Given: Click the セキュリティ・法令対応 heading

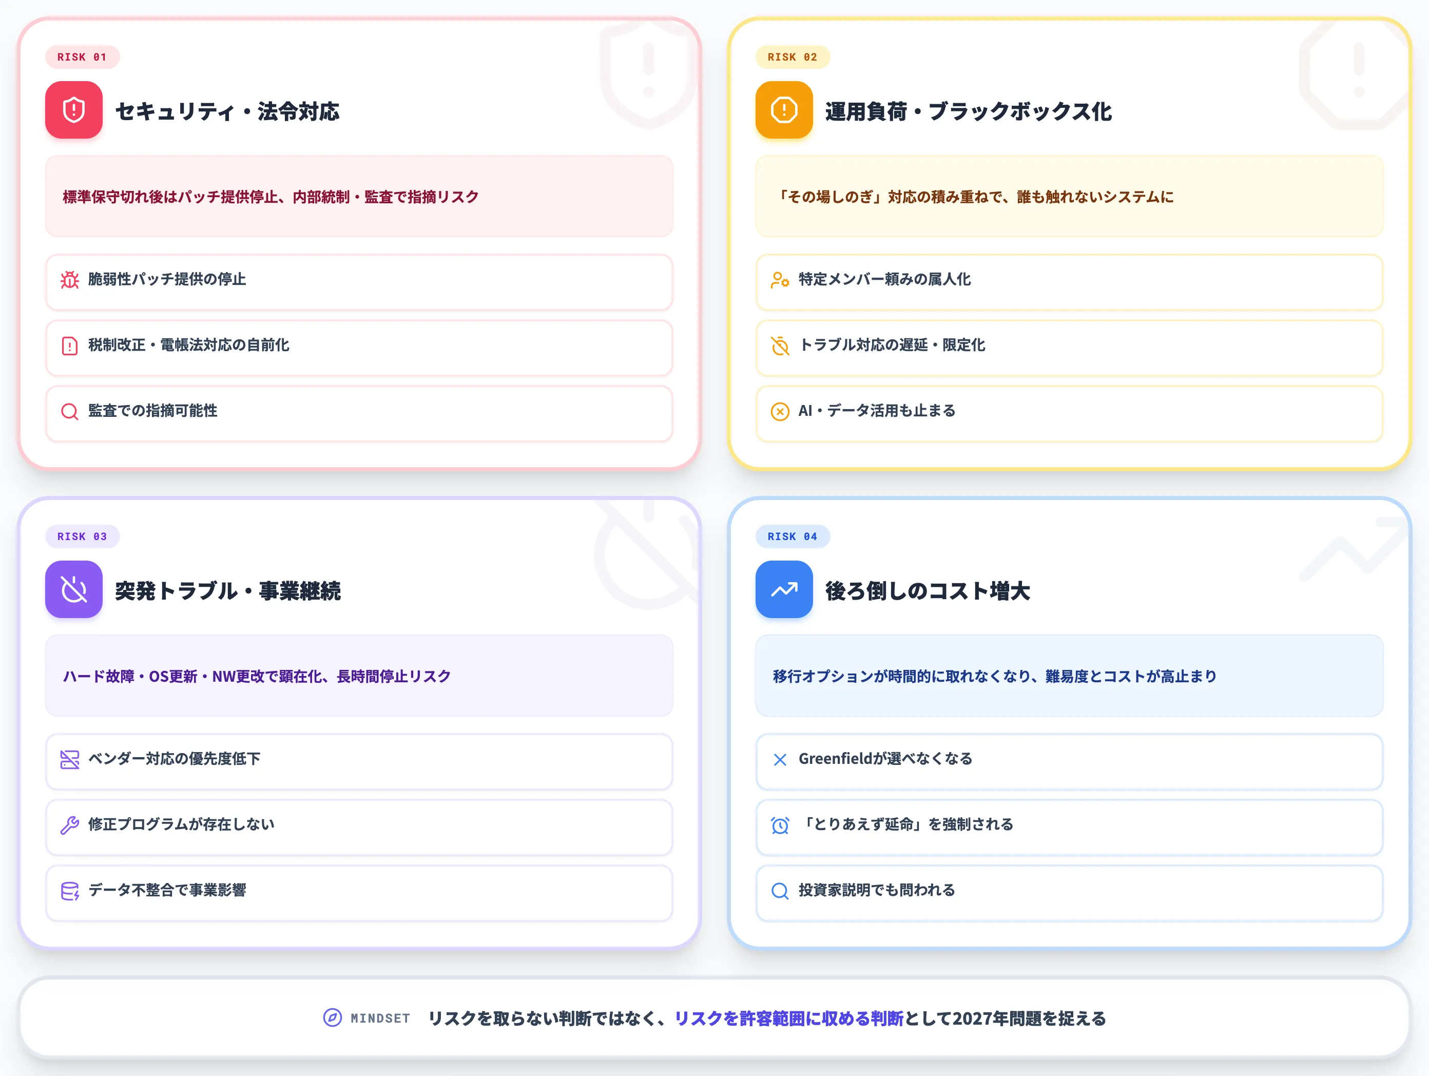Looking at the screenshot, I should point(227,111).
